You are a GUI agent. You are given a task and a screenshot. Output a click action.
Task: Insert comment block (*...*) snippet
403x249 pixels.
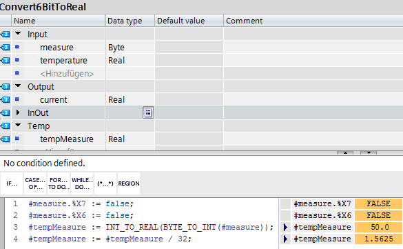point(105,183)
